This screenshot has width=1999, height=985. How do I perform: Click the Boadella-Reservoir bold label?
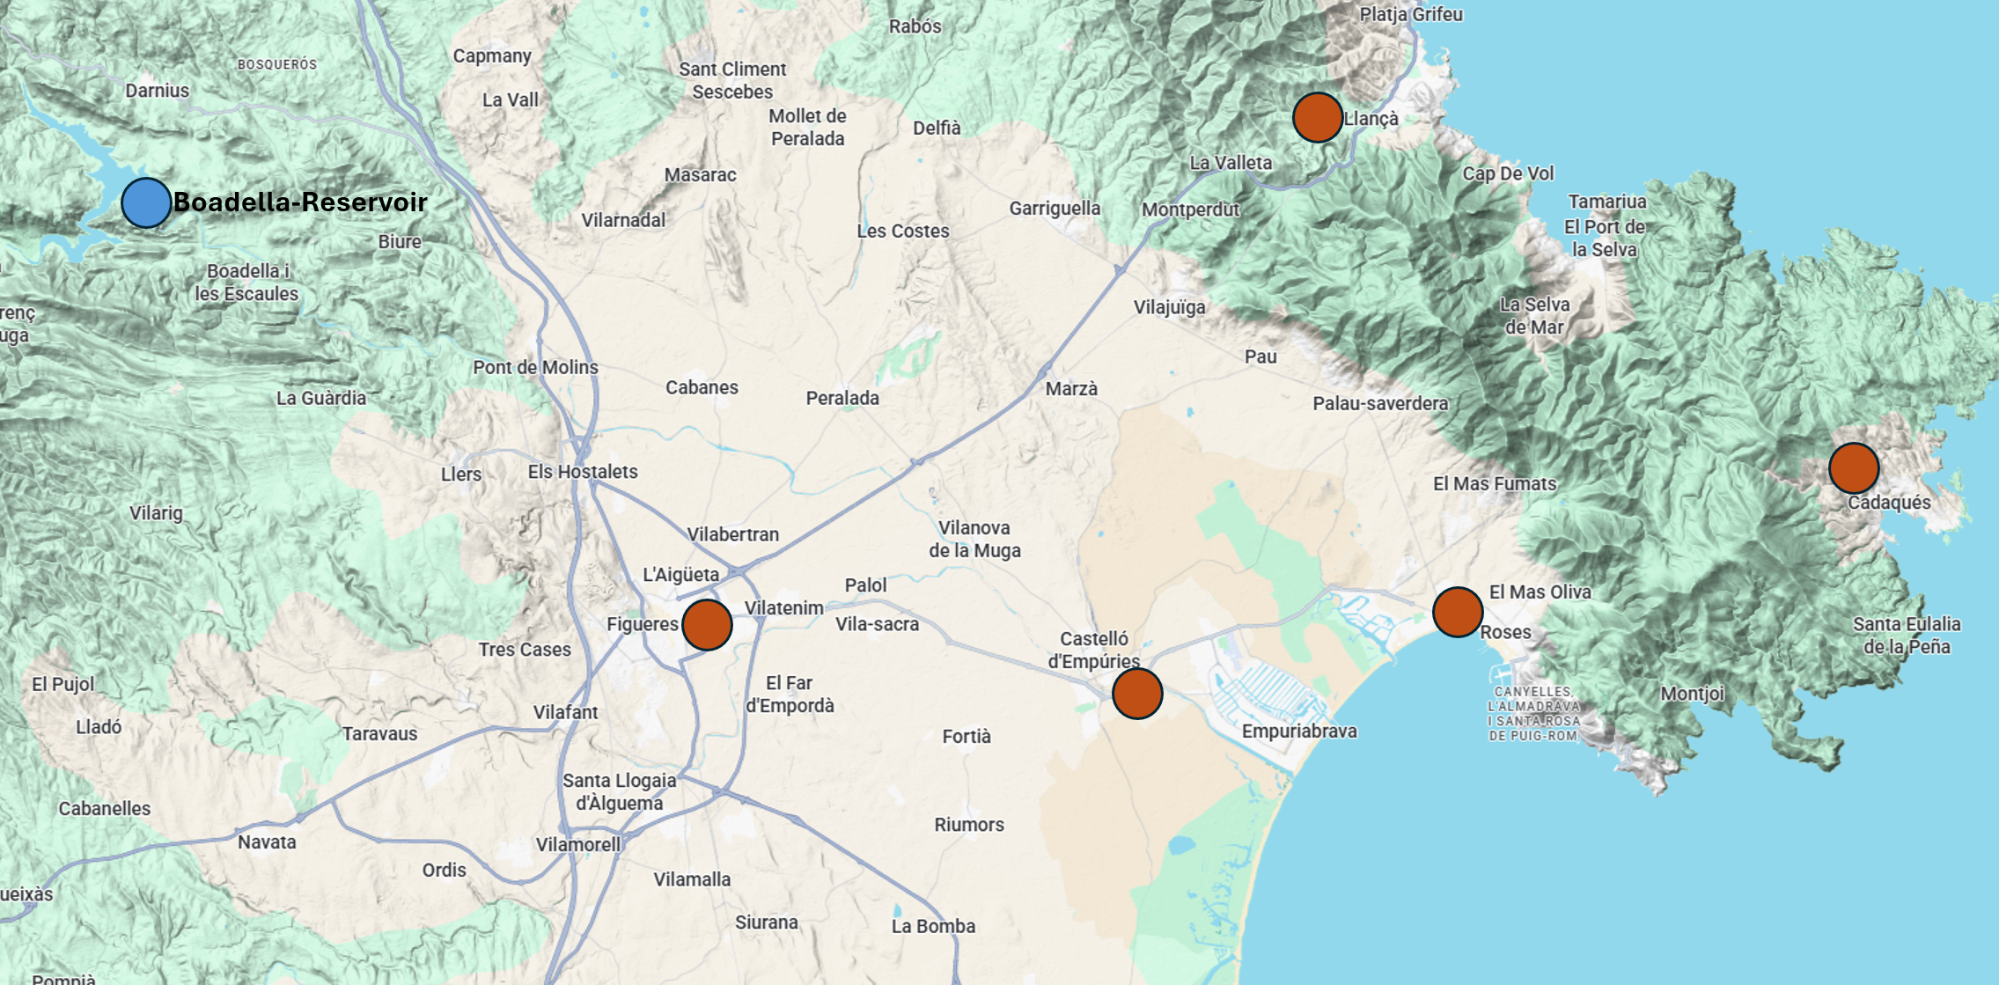pyautogui.click(x=300, y=202)
